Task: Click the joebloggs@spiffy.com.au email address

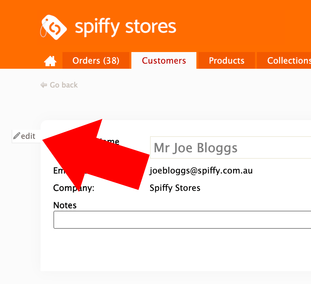Action: pyautogui.click(x=201, y=171)
